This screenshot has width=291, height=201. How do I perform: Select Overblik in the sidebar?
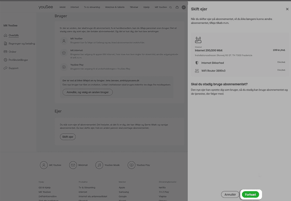coord(14,35)
